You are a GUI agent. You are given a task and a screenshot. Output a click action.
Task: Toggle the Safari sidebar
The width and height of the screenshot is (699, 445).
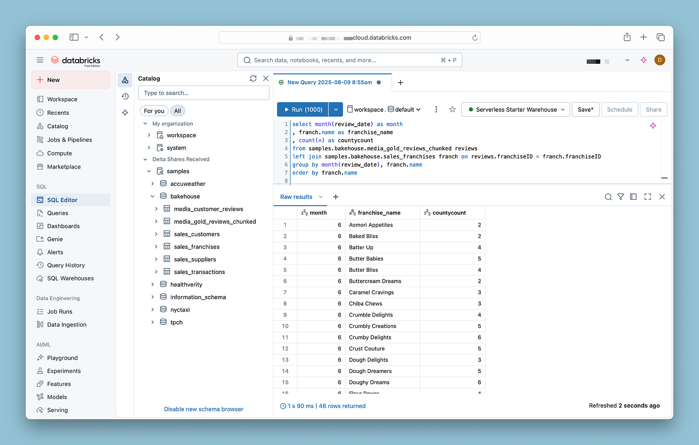(74, 37)
